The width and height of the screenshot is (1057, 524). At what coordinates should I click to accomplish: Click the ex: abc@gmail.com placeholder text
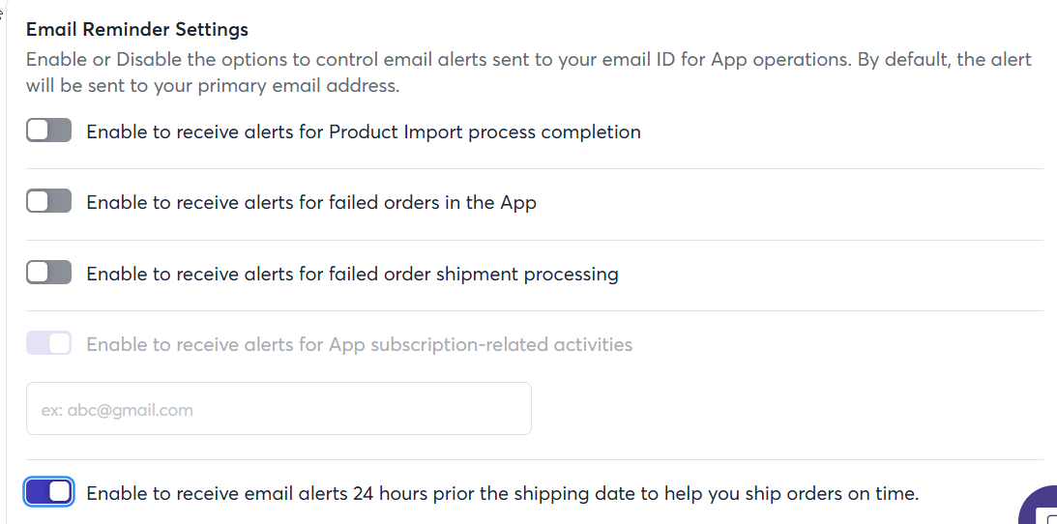click(x=117, y=410)
